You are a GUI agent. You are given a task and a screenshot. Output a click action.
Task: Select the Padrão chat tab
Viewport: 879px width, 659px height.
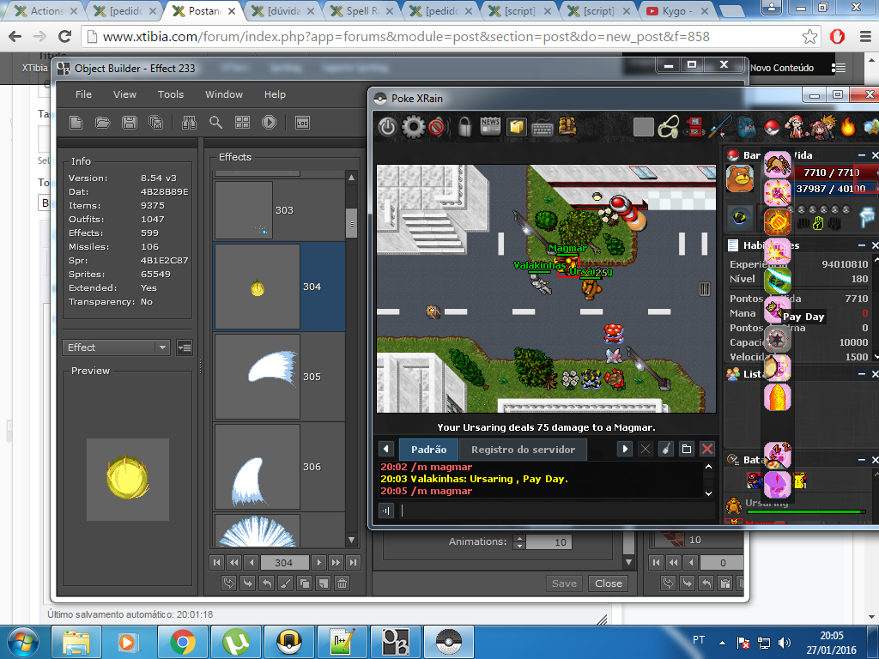point(429,450)
